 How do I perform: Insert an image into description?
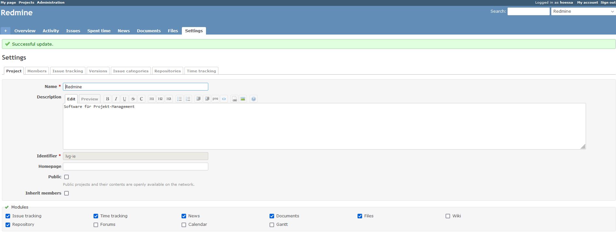243,99
